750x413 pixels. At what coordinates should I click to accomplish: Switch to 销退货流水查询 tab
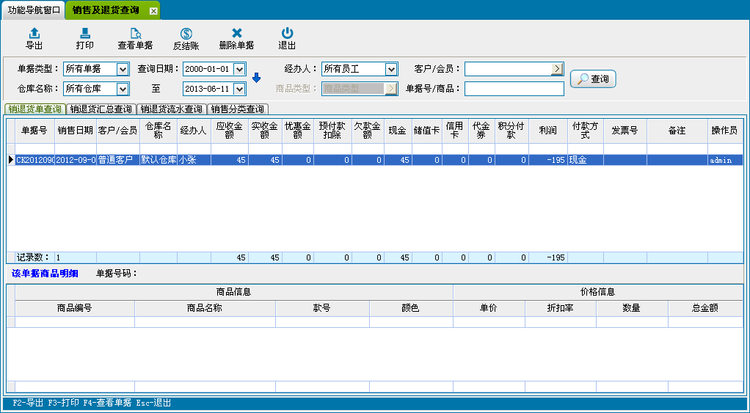click(172, 109)
